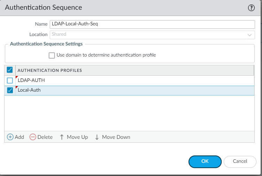The height and width of the screenshot is (176, 262).
Task: Confirm with the OK button
Action: [x=205, y=161]
